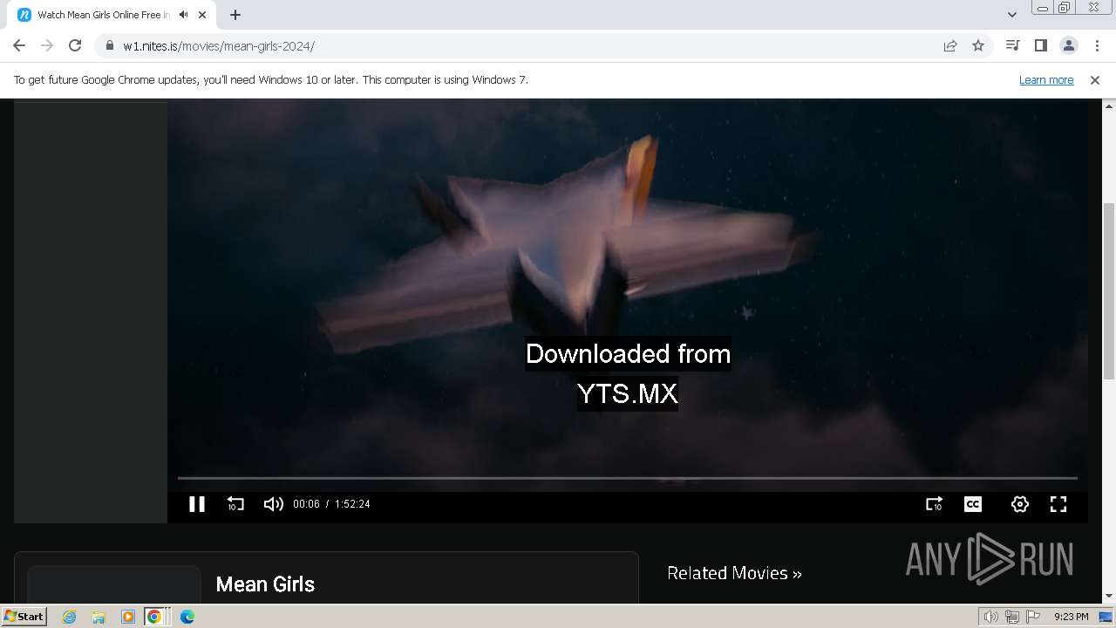
Task: Click the 9:23 PM system clock
Action: [x=1071, y=617]
